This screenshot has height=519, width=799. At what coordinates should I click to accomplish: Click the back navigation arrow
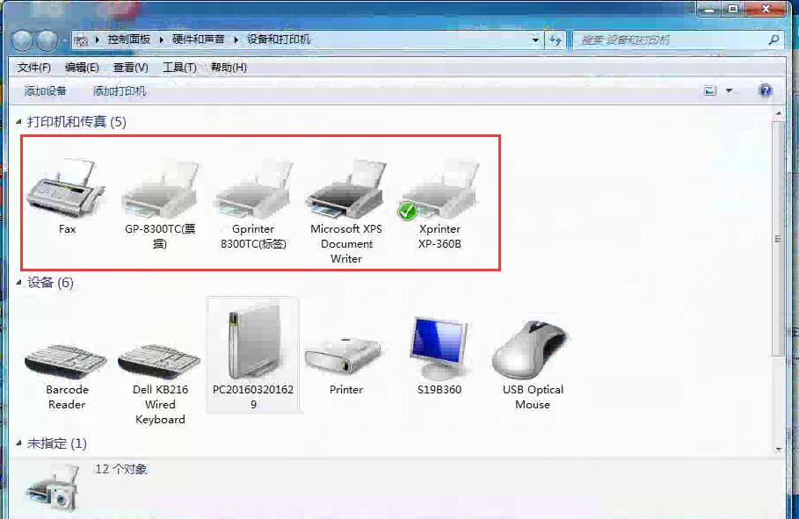coord(23,40)
